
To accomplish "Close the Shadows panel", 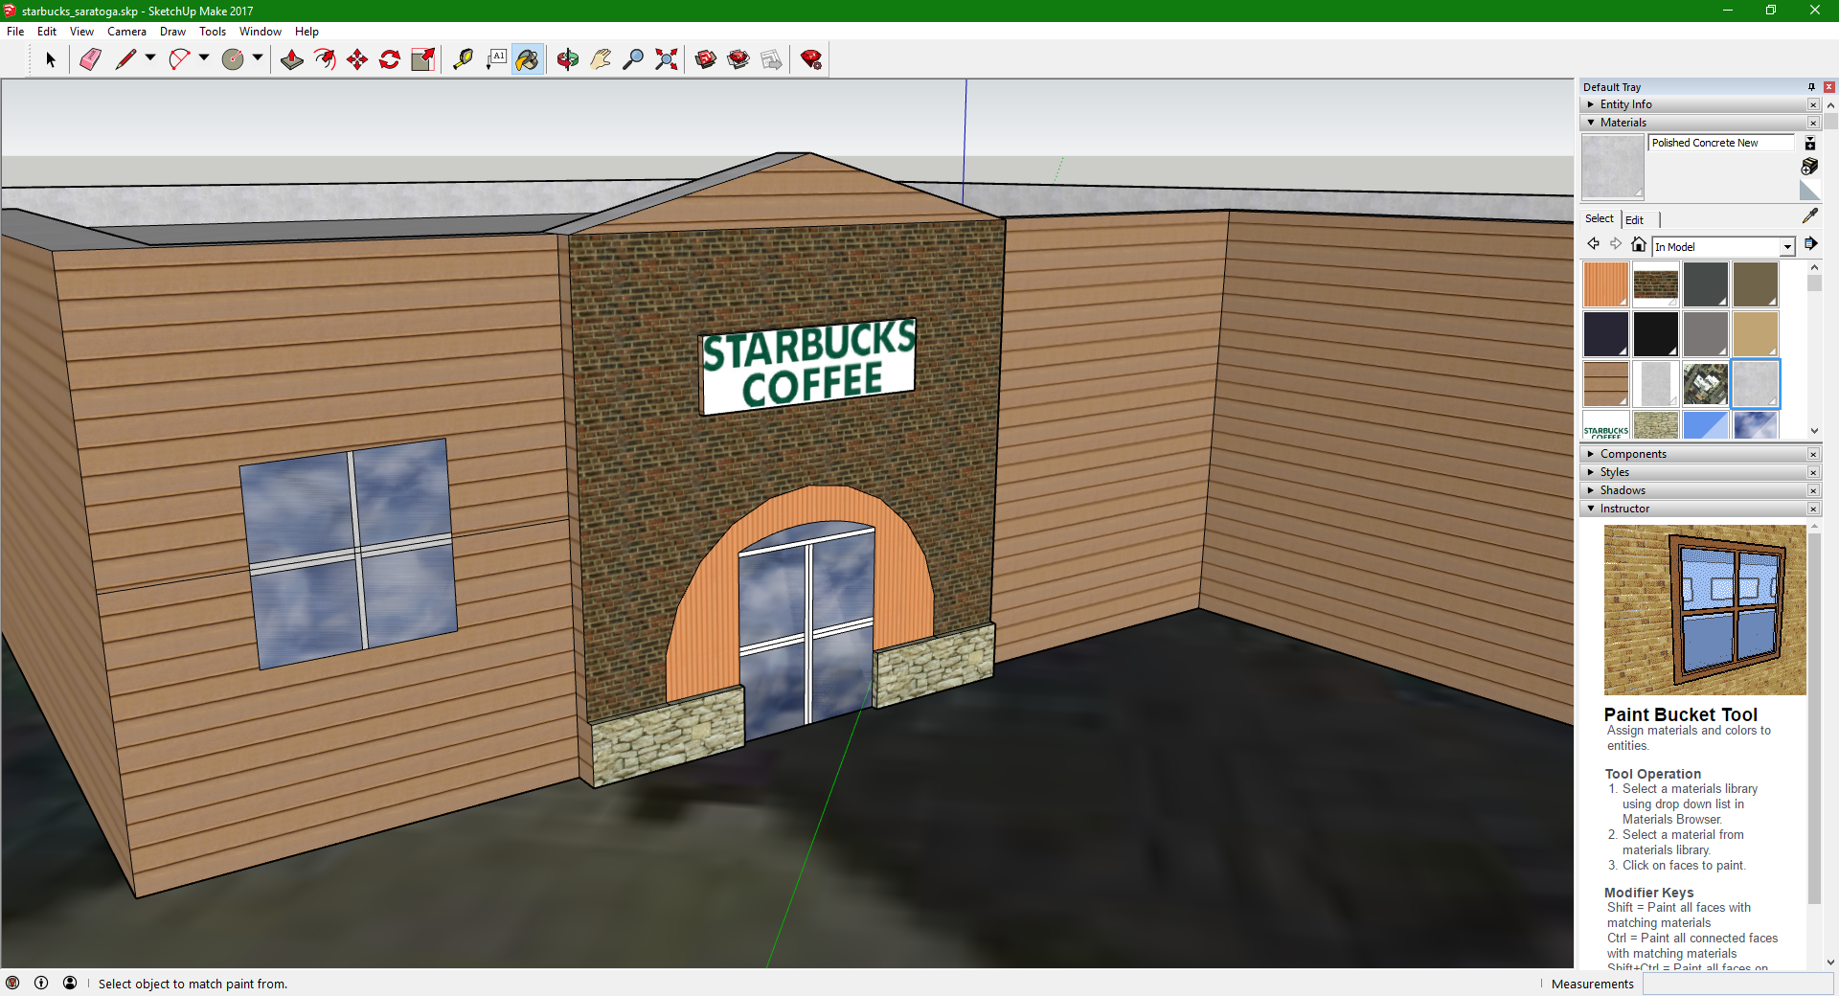I will pyautogui.click(x=1813, y=490).
